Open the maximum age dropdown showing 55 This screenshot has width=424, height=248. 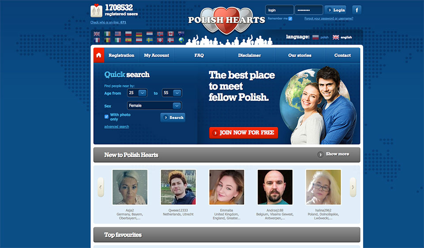tap(172, 93)
